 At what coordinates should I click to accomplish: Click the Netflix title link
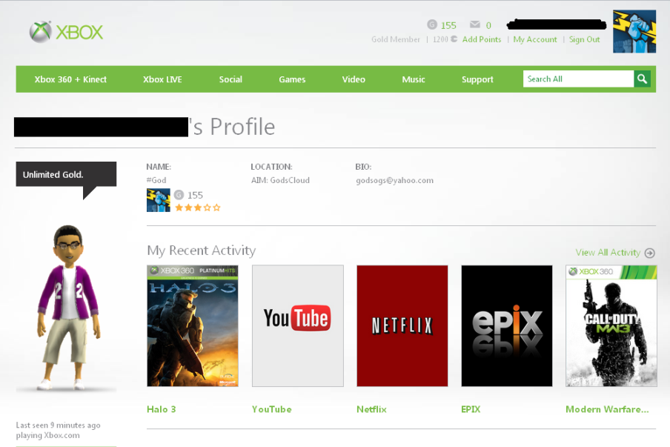pyautogui.click(x=372, y=409)
